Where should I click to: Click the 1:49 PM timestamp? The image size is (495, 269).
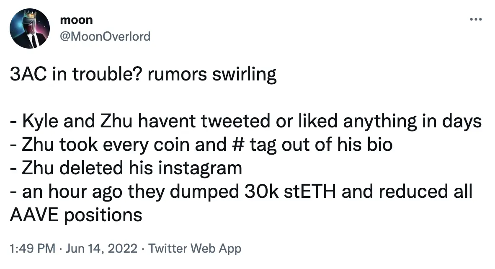[x=33, y=248]
